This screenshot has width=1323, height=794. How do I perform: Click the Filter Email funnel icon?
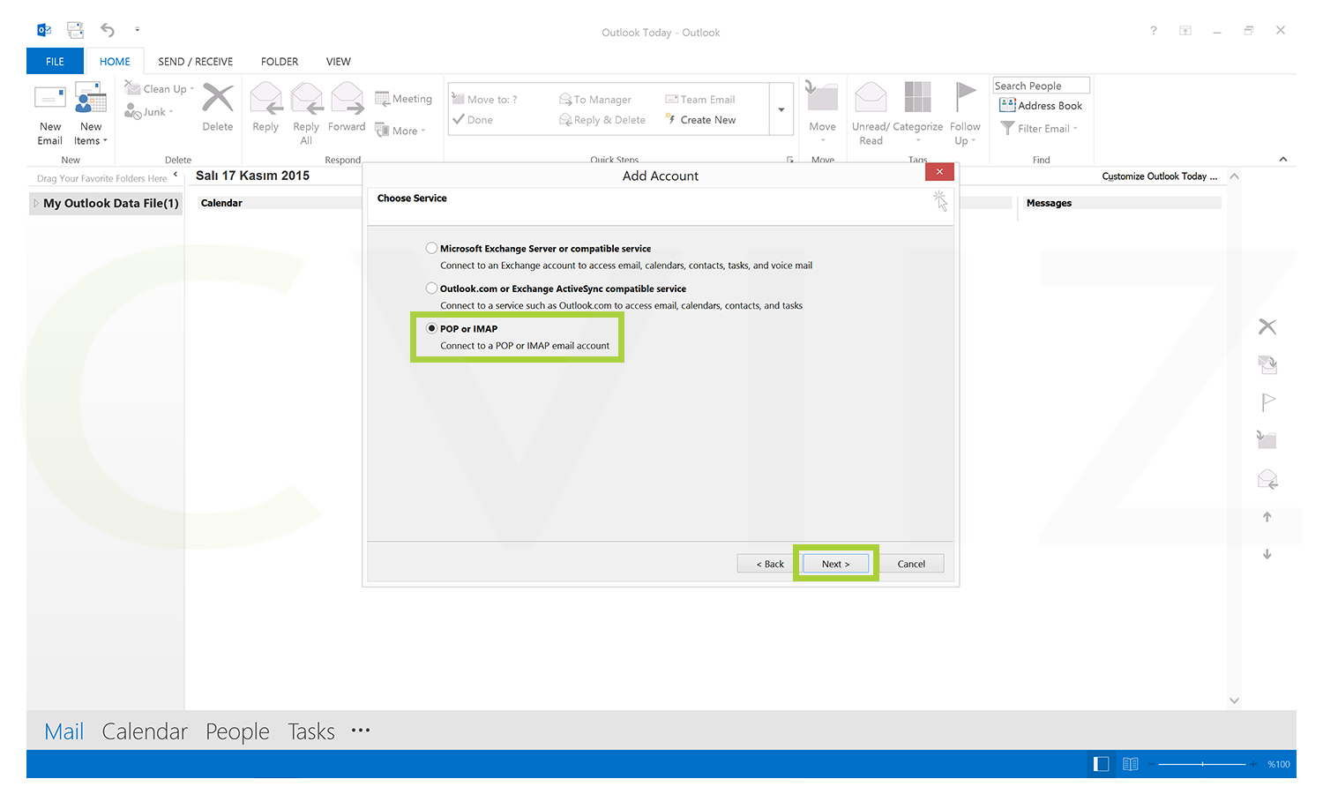point(1007,129)
